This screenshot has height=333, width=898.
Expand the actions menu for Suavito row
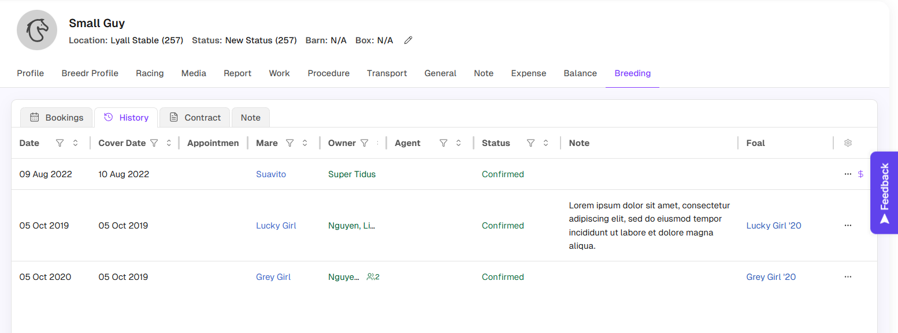(x=848, y=174)
